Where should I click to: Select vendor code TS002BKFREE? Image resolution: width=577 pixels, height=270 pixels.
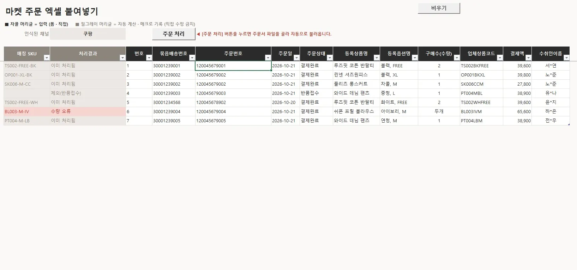(482, 66)
